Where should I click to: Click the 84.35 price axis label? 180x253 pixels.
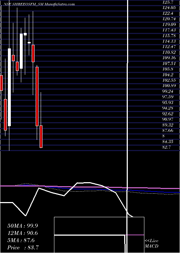pyautogui.click(x=168, y=142)
